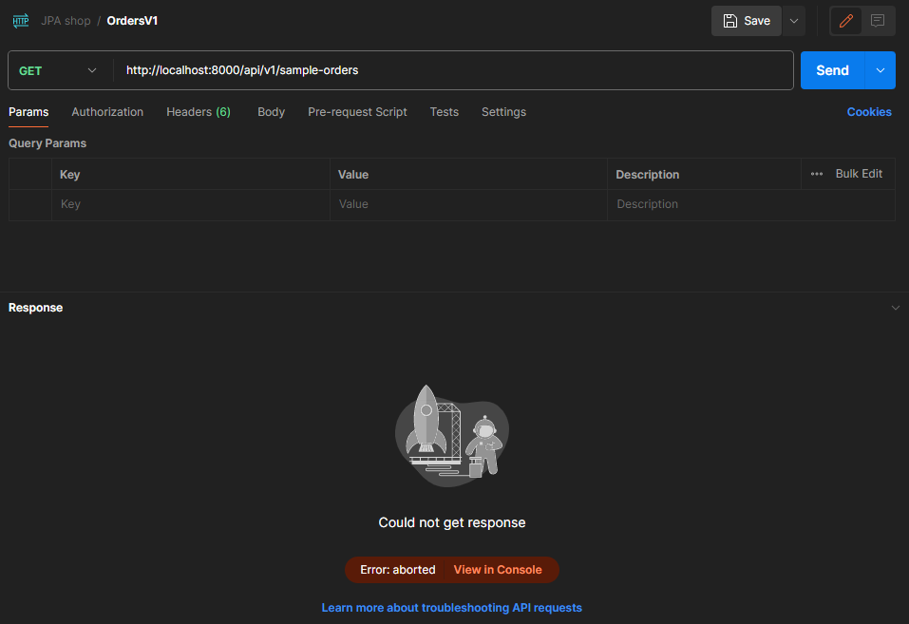The width and height of the screenshot is (909, 624).
Task: Click the OrdersV1 request name
Action: (x=132, y=21)
